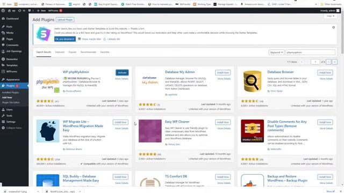Viewport: 344px width, 193px height.
Task: Click the WP phpMyAdmin plugin thumbnail
Action: (x=48, y=84)
